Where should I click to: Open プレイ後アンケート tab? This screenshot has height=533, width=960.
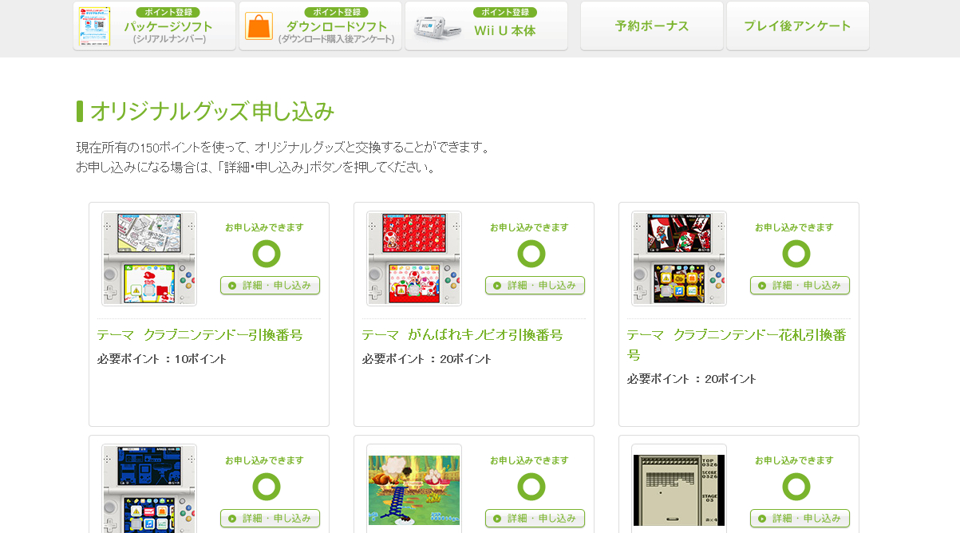point(798,26)
